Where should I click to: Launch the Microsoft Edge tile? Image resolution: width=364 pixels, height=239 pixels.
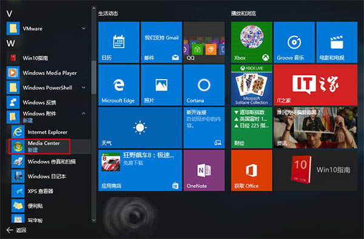point(119,85)
